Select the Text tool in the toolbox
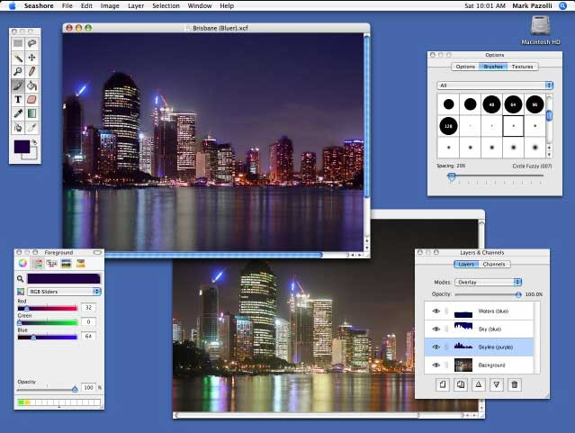575x433 pixels. tap(18, 99)
